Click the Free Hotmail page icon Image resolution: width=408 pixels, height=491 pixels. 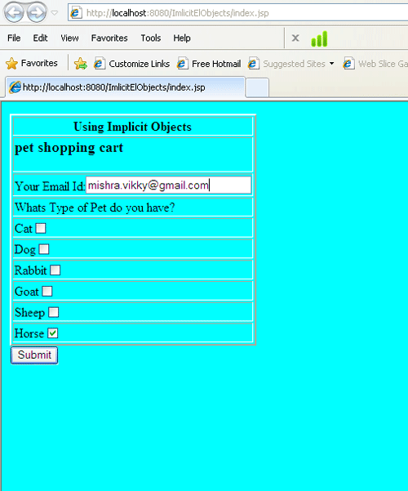coord(183,64)
